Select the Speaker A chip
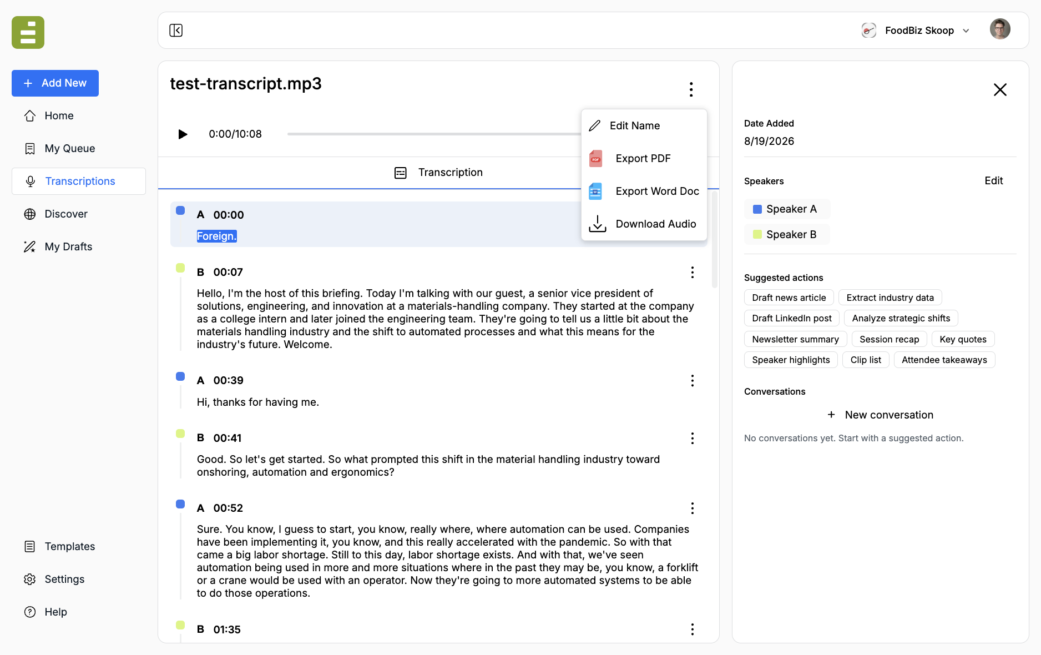Image resolution: width=1041 pixels, height=655 pixels. point(787,209)
